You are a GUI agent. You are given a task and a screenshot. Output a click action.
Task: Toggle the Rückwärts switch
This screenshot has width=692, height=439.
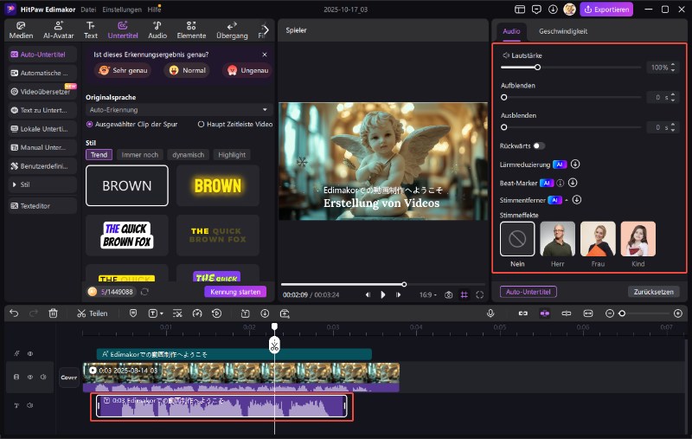coord(539,145)
